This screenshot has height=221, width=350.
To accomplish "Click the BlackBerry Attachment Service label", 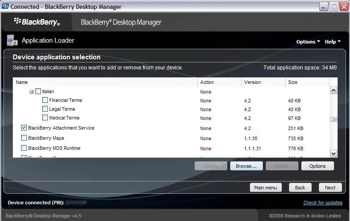I will 61,128.
